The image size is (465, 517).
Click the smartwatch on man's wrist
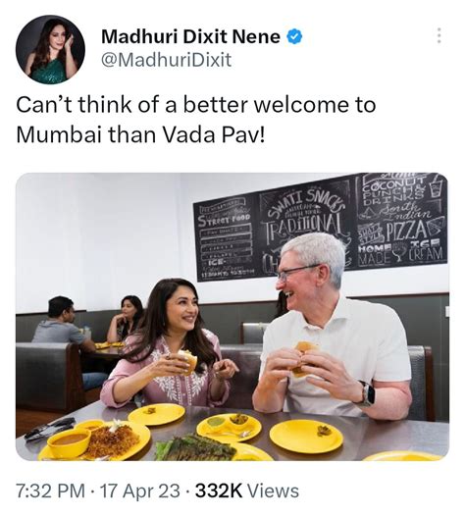point(367,393)
